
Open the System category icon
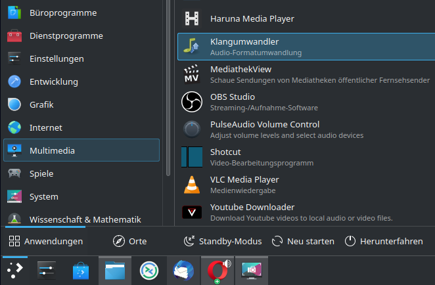click(14, 196)
